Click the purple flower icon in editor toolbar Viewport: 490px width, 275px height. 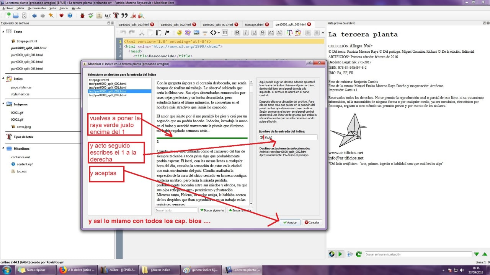tap(188, 32)
